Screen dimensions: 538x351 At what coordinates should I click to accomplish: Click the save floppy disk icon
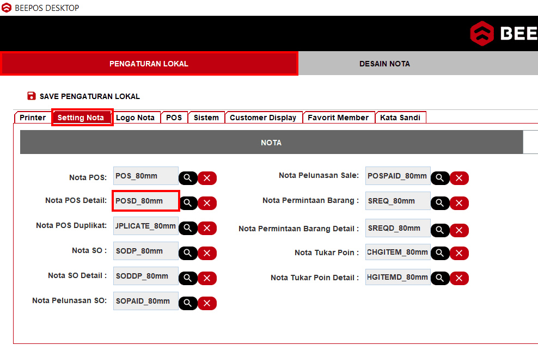(32, 96)
